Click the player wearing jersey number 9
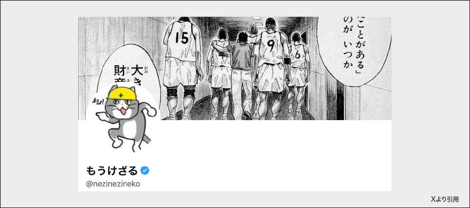 click(270, 68)
